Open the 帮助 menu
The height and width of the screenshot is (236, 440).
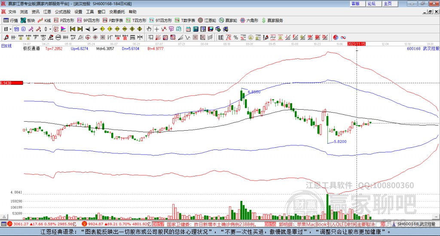pos(132,12)
